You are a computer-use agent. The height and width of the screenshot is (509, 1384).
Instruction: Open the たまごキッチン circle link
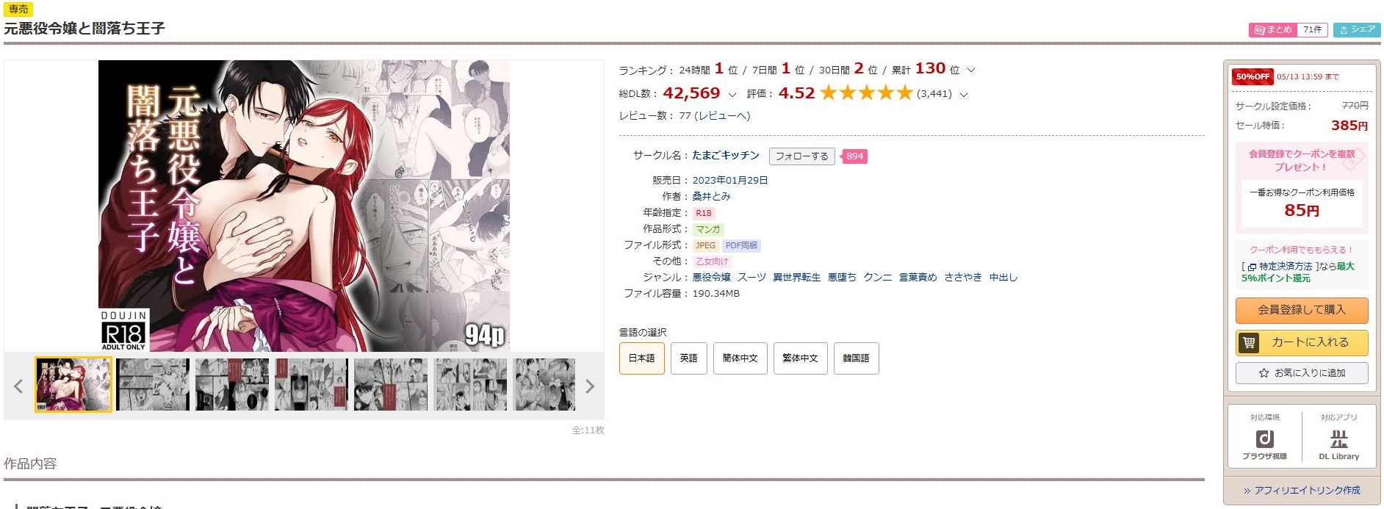tap(725, 156)
